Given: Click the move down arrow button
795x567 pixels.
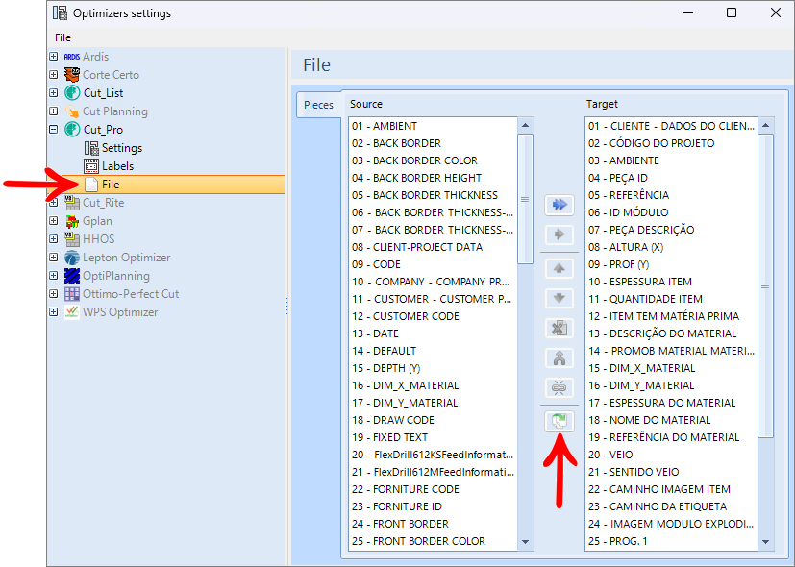Looking at the screenshot, I should click(559, 299).
